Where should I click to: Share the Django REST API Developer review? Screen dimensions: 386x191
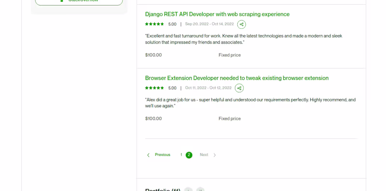[242, 25]
